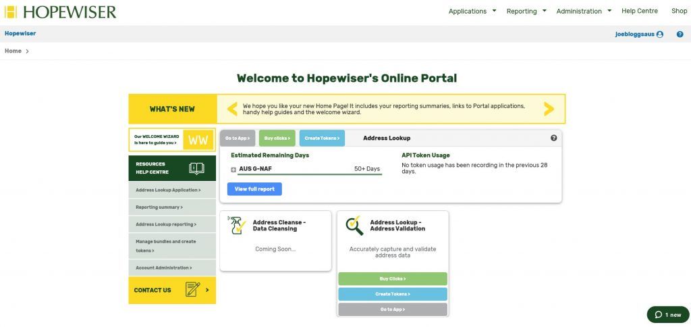691x327 pixels.
Task: Open Manage bundles and create tokens
Action: pyautogui.click(x=172, y=246)
